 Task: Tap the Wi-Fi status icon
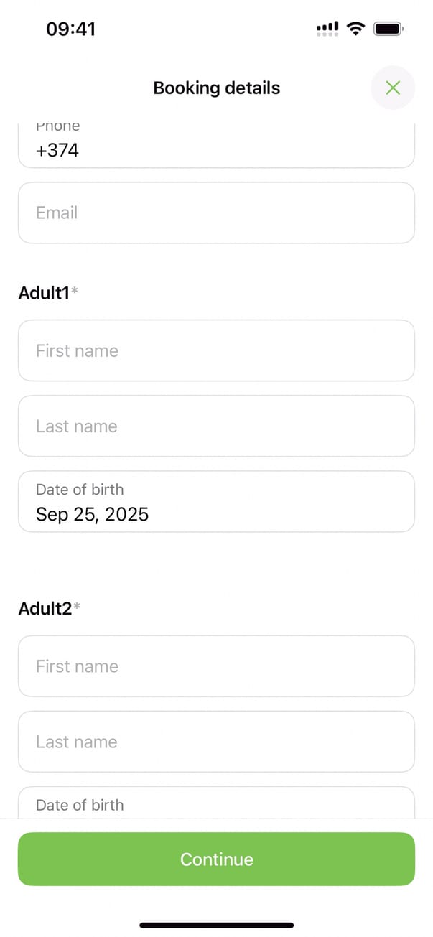tap(355, 29)
